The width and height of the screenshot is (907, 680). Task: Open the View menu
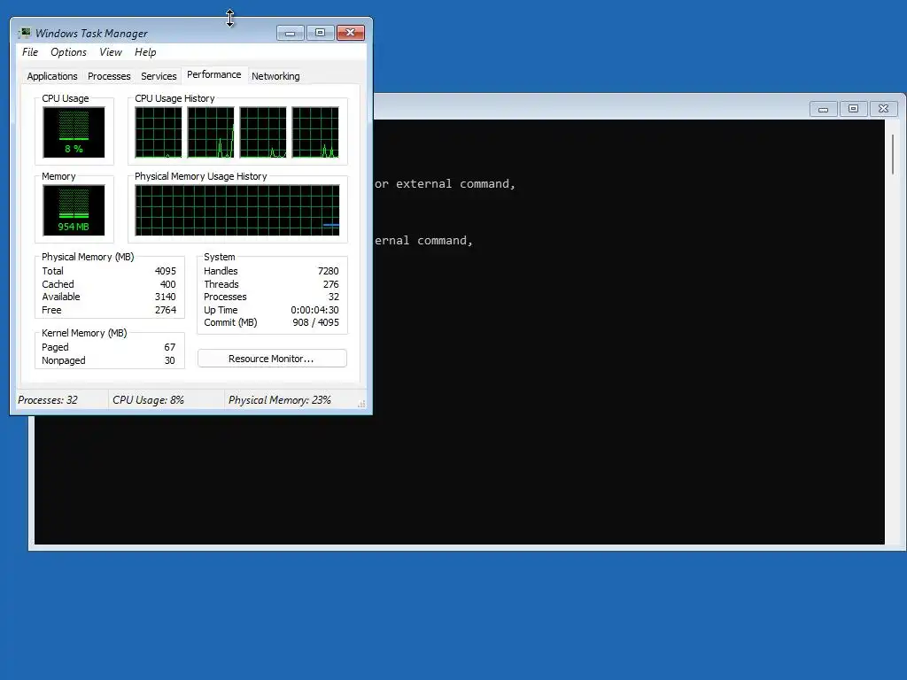coord(111,52)
